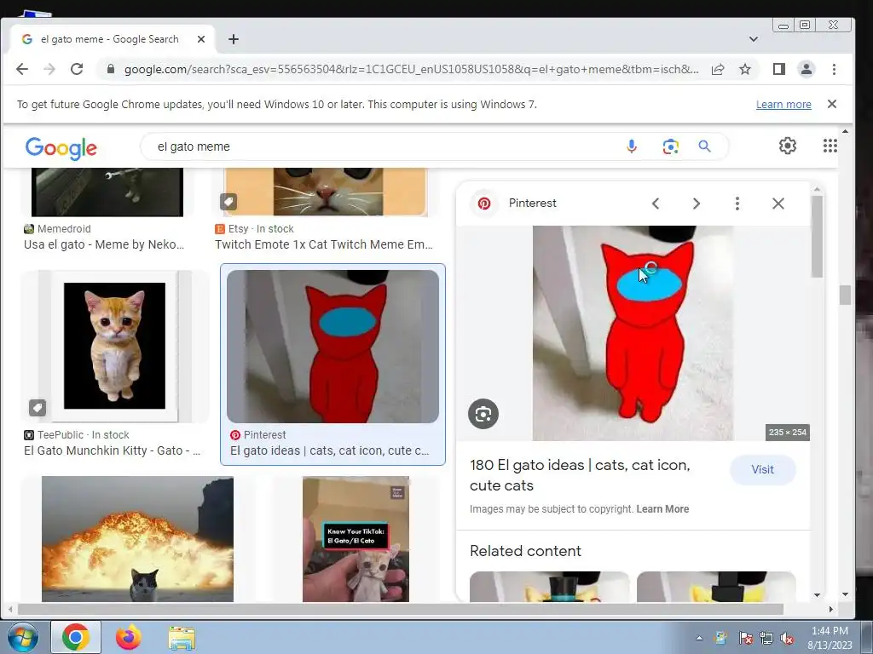Image resolution: width=873 pixels, height=654 pixels.
Task: Search by image with Google Lens
Action: click(670, 146)
